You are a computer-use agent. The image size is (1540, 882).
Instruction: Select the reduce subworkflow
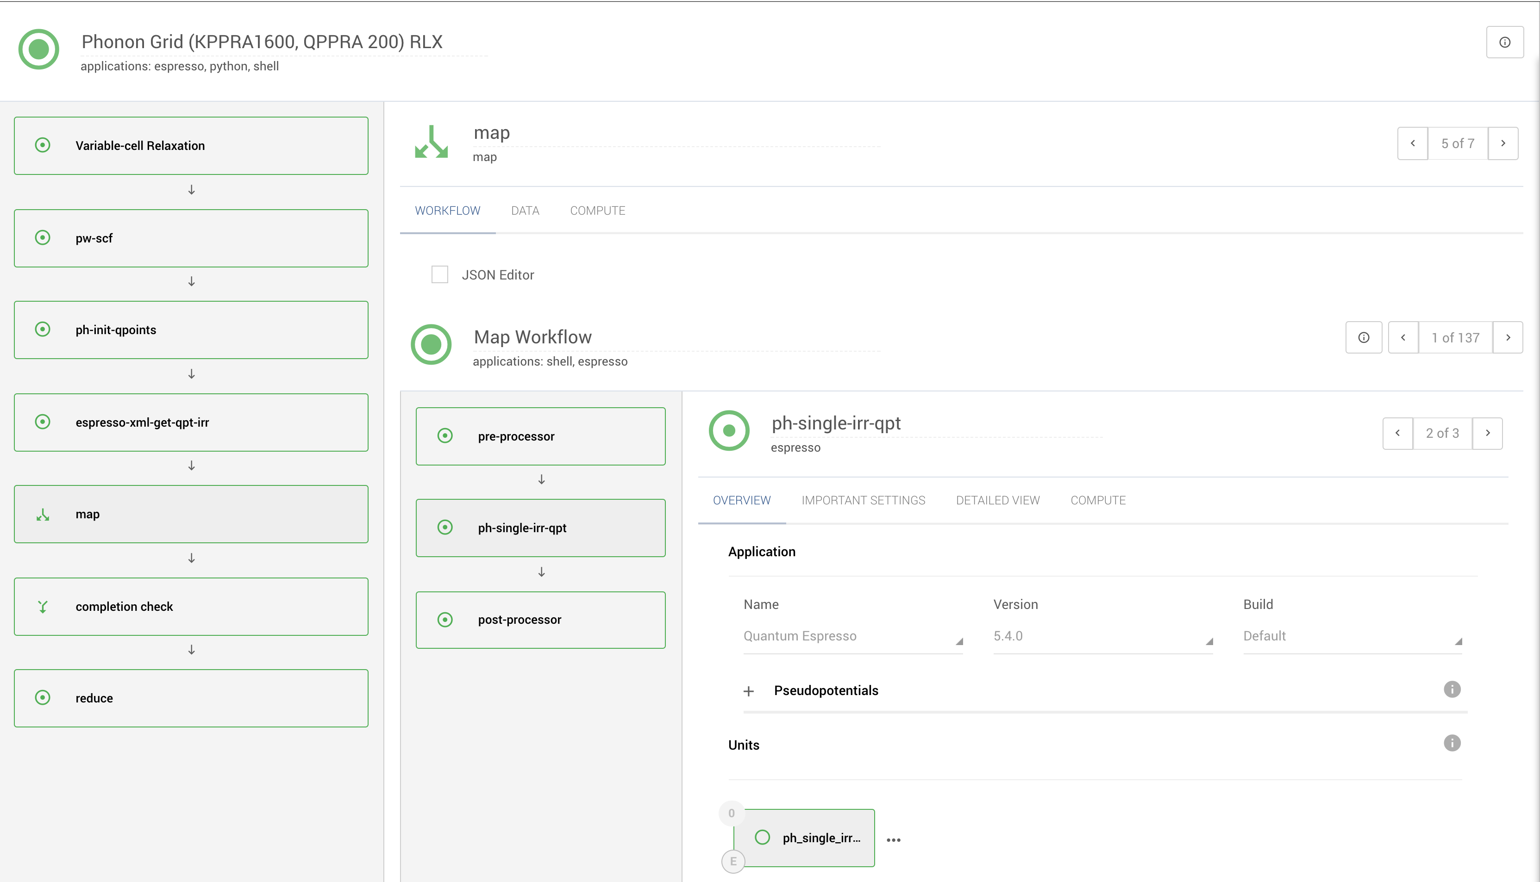click(191, 698)
